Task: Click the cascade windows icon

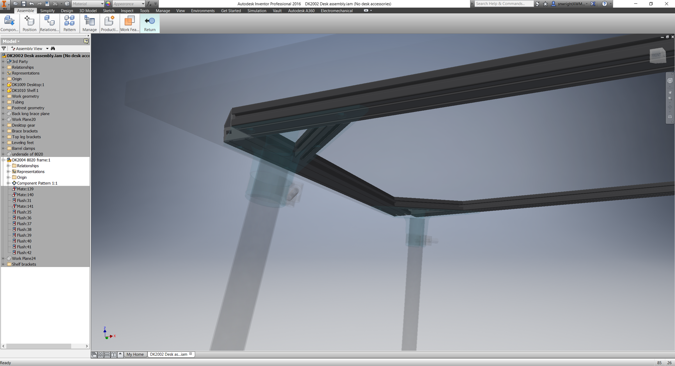Action: tap(94, 355)
